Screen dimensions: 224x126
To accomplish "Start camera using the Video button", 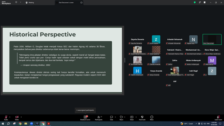I will [x=17, y=118].
